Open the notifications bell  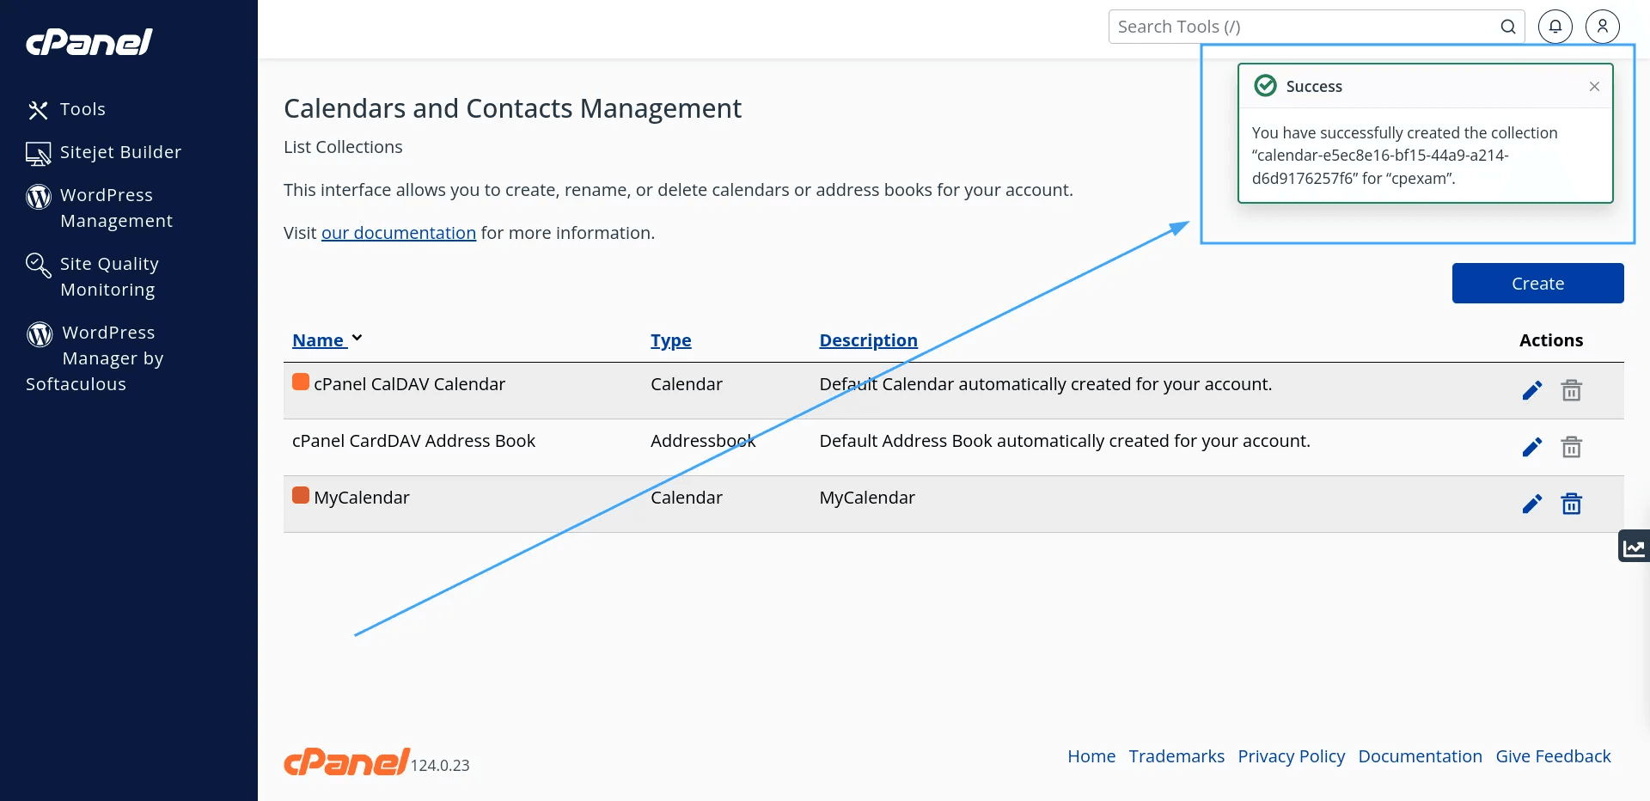click(1555, 27)
